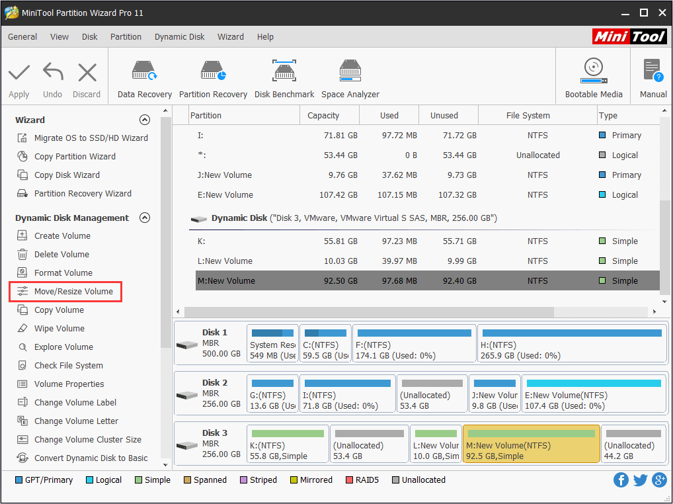The height and width of the screenshot is (504, 673).
Task: Choose Change Volume Cluster Size
Action: click(x=79, y=439)
